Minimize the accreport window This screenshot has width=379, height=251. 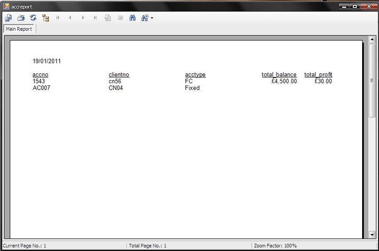coord(344,6)
